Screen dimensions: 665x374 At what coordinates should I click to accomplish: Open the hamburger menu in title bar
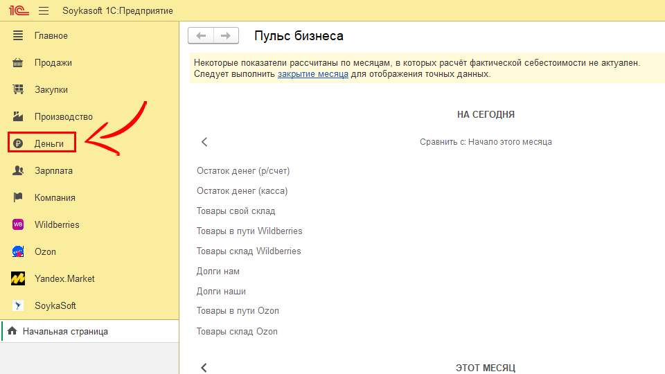[x=44, y=11]
